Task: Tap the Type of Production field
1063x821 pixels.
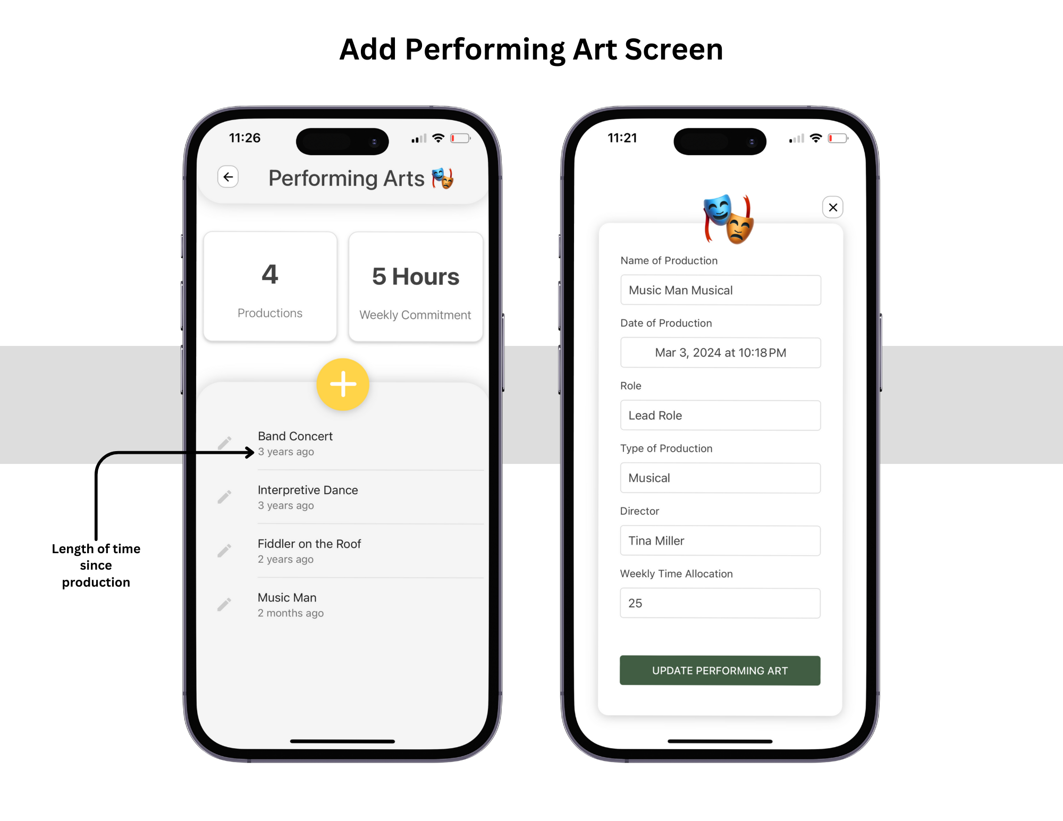Action: click(720, 479)
